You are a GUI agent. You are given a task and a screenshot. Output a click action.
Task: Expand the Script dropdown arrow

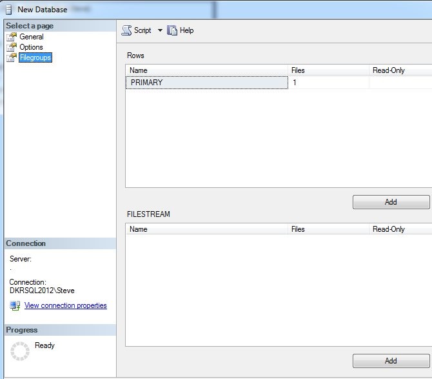pos(160,30)
